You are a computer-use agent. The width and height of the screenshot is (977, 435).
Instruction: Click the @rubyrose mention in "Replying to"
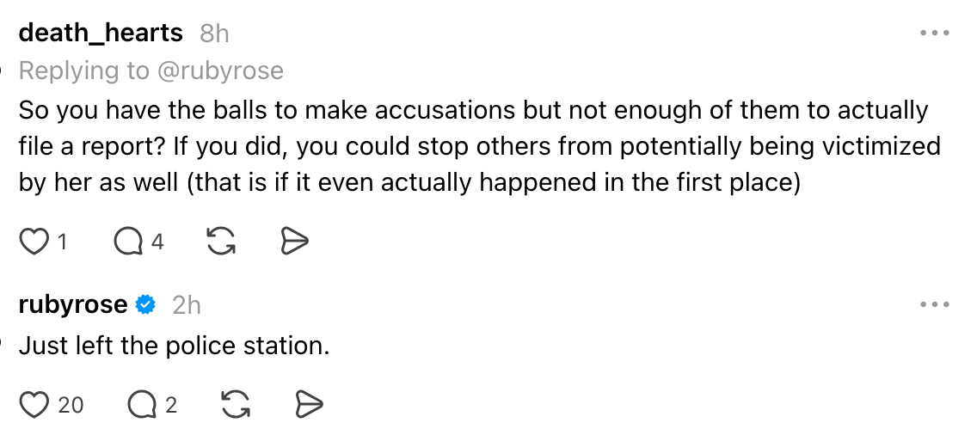coord(220,70)
